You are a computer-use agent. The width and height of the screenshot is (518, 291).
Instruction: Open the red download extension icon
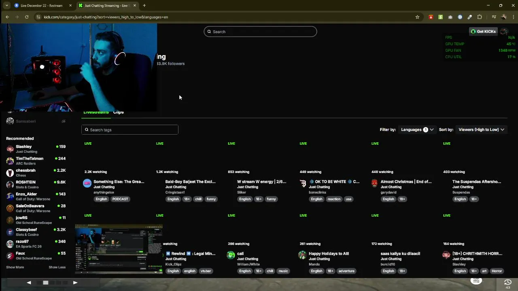pos(431,17)
